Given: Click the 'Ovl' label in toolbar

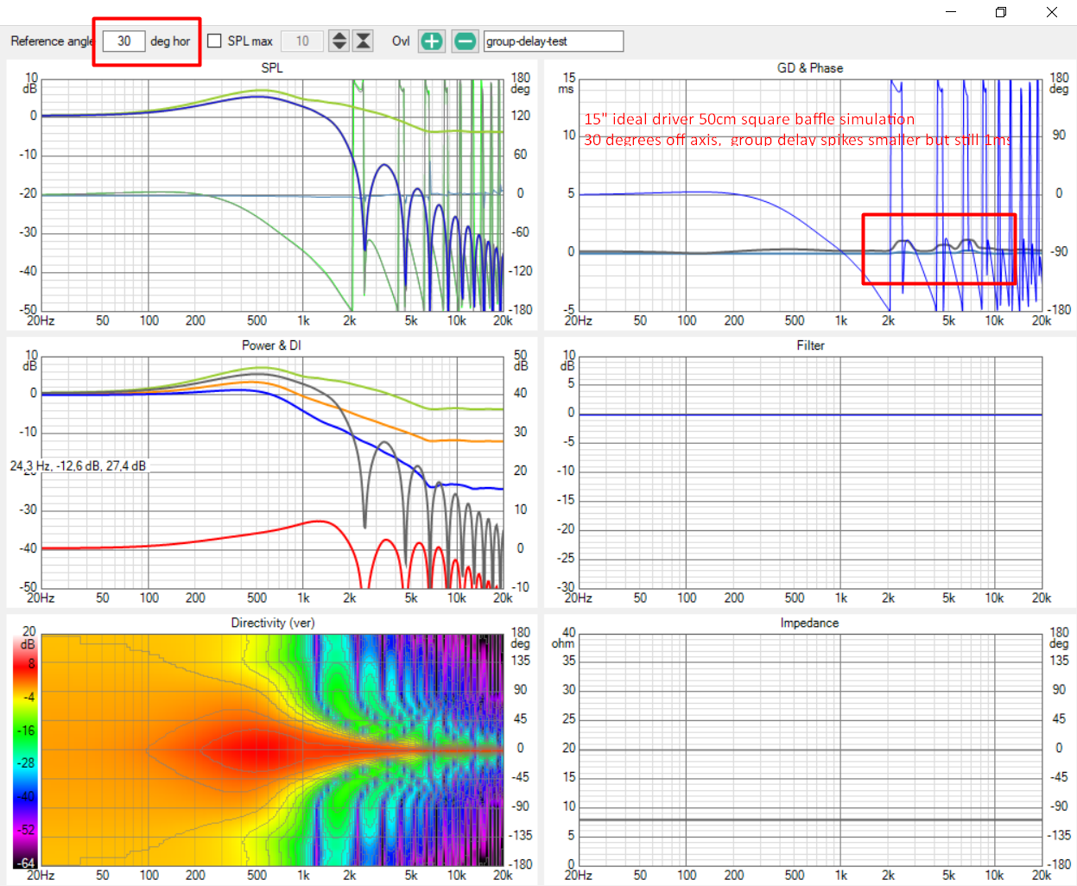Looking at the screenshot, I should coord(401,41).
